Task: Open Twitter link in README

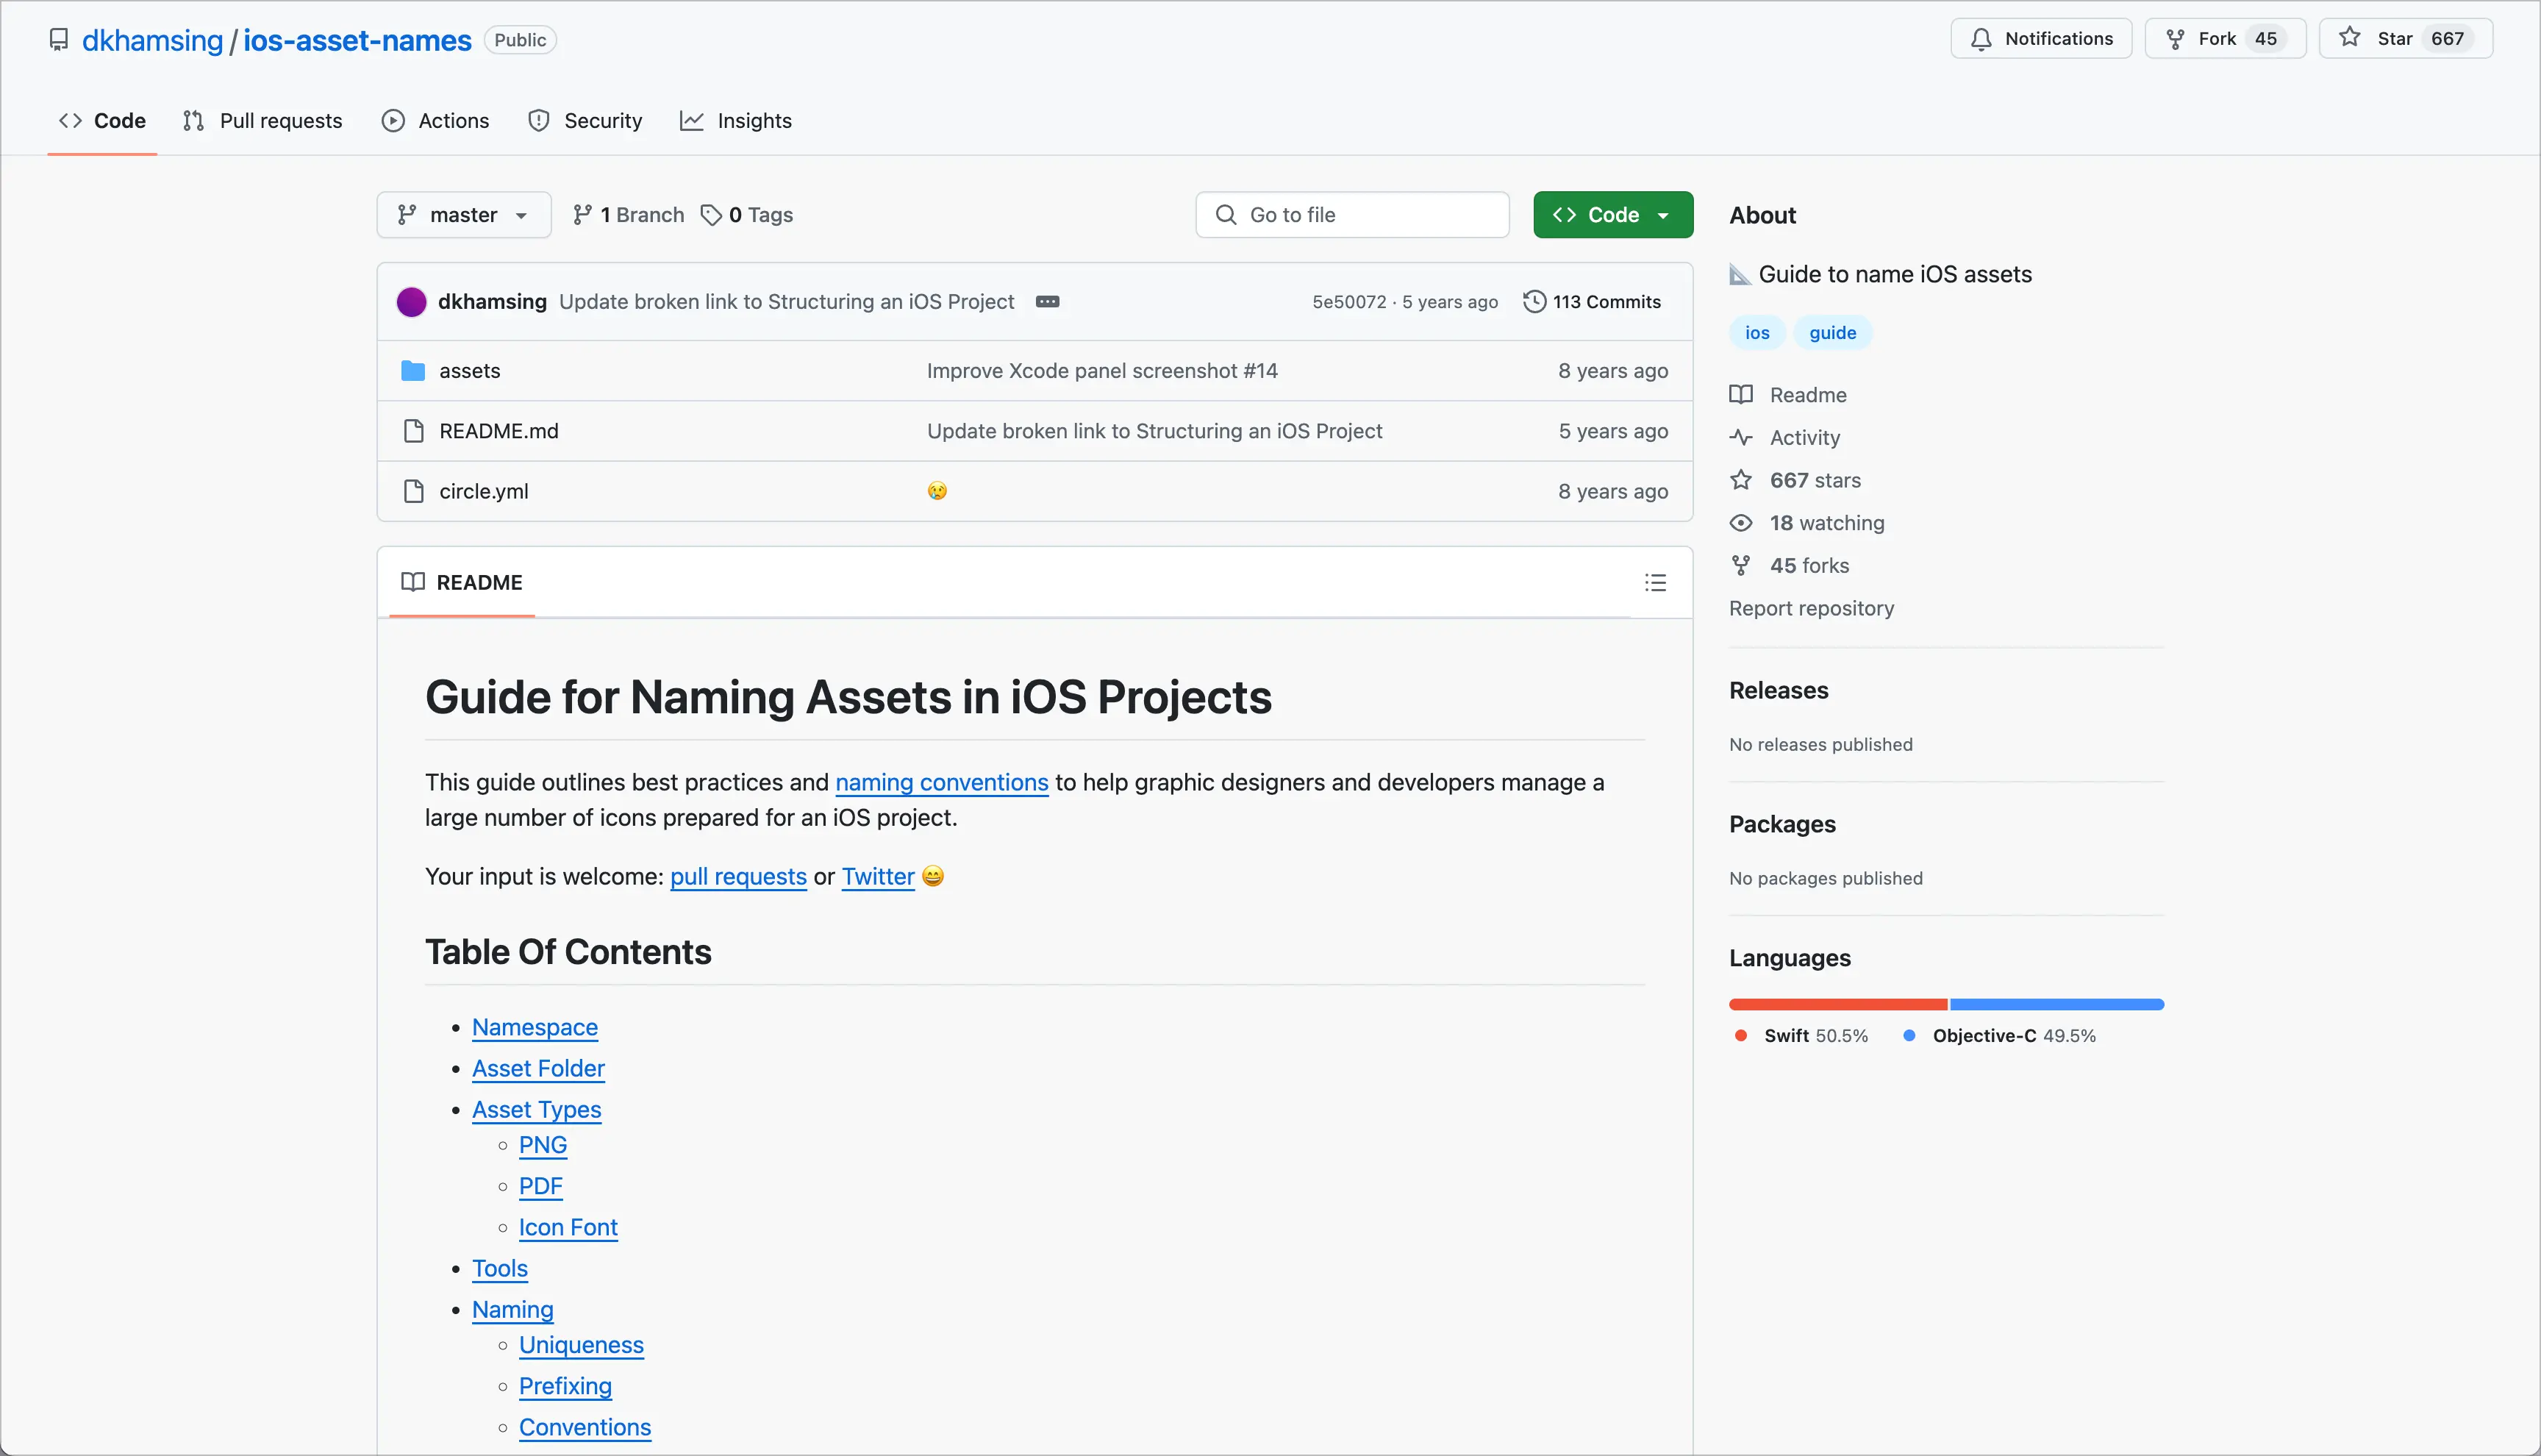Action: pyautogui.click(x=878, y=876)
